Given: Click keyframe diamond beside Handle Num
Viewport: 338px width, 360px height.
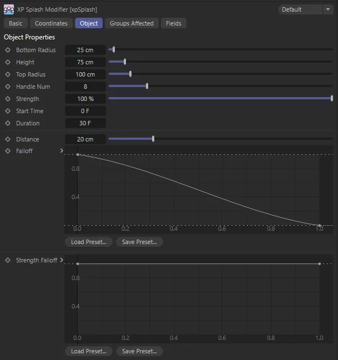Looking at the screenshot, I should (8, 87).
